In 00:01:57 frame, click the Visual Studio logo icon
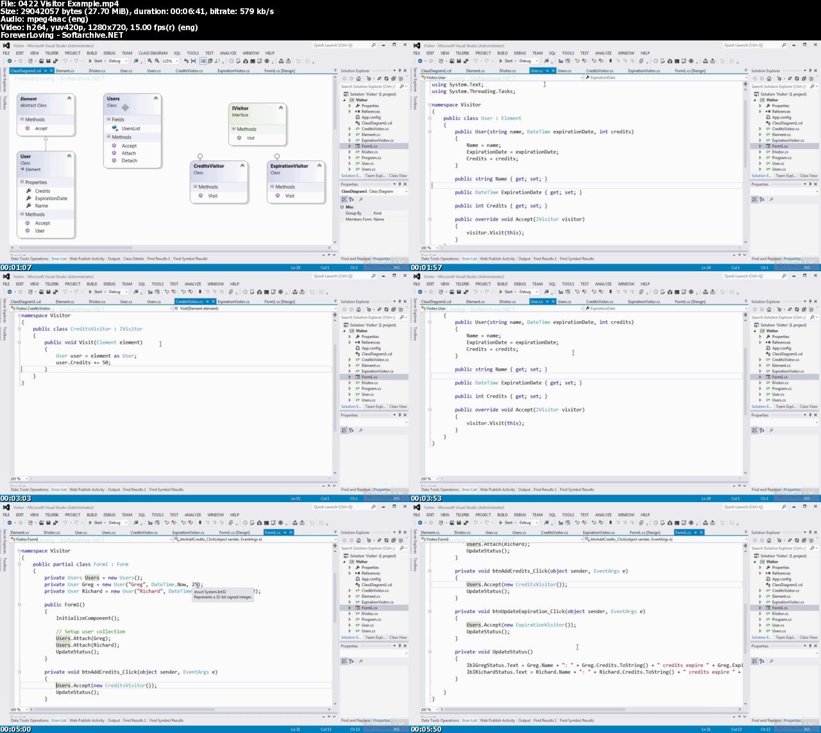Viewport: 821px width, 733px height. [417, 46]
